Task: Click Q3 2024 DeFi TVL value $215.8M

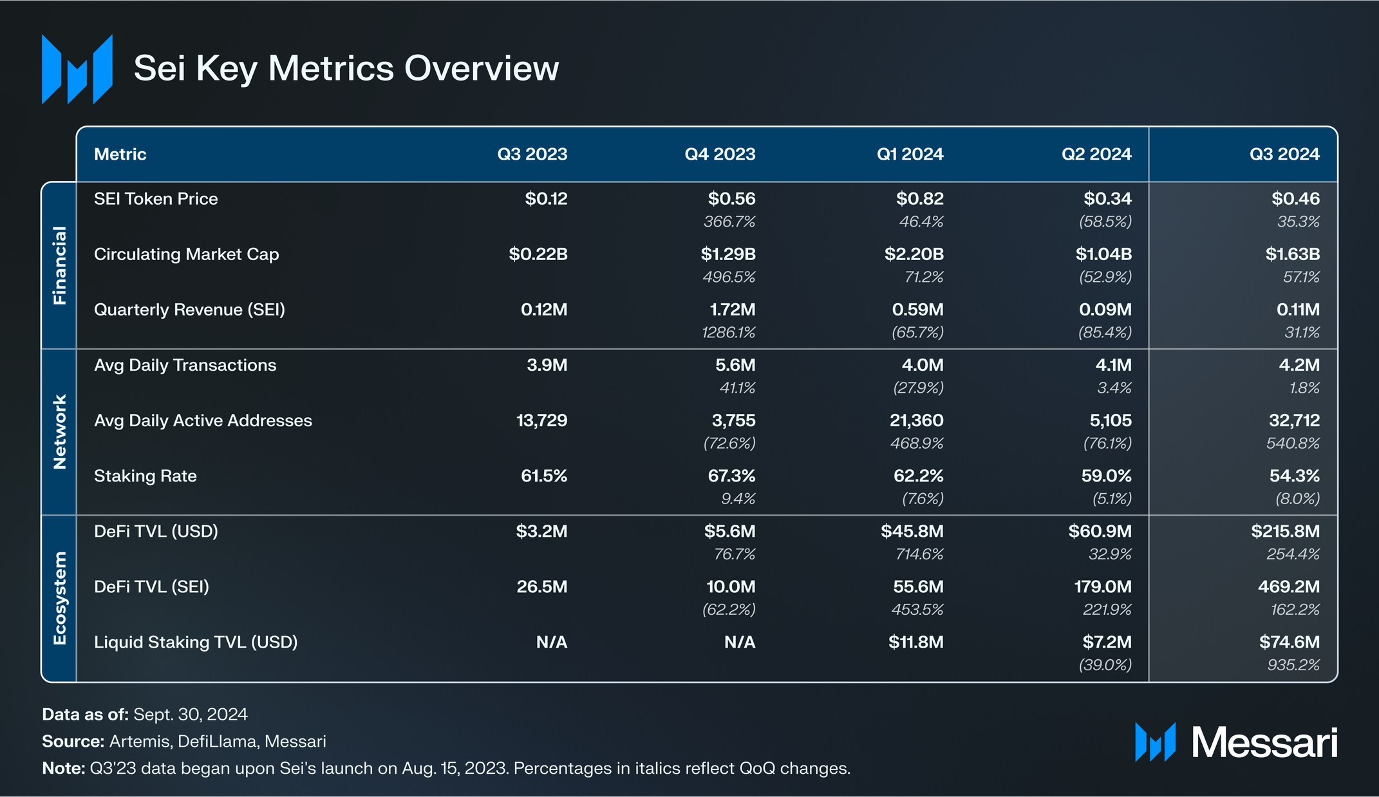Action: [1285, 532]
